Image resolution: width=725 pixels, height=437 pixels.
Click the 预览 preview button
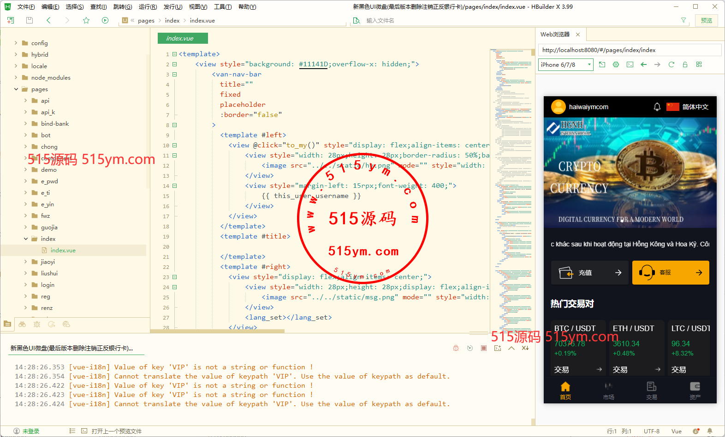[x=706, y=20]
